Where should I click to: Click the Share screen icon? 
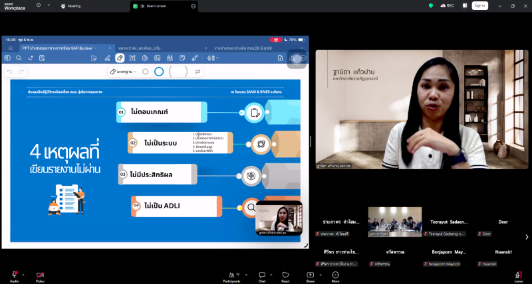[310, 277]
